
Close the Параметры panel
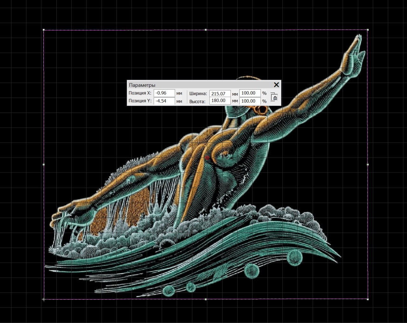[276, 85]
